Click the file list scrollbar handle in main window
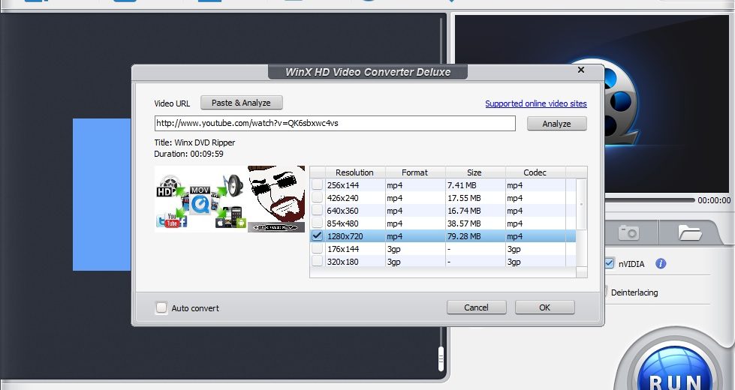The height and width of the screenshot is (390, 735). (441, 359)
